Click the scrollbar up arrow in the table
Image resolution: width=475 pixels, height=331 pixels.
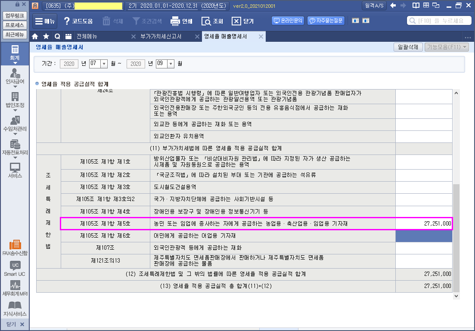pos(456,93)
